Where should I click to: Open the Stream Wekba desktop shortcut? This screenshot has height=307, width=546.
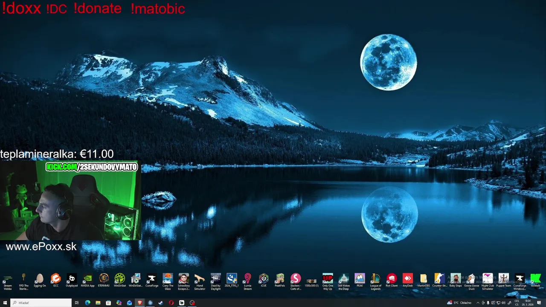coord(8,282)
